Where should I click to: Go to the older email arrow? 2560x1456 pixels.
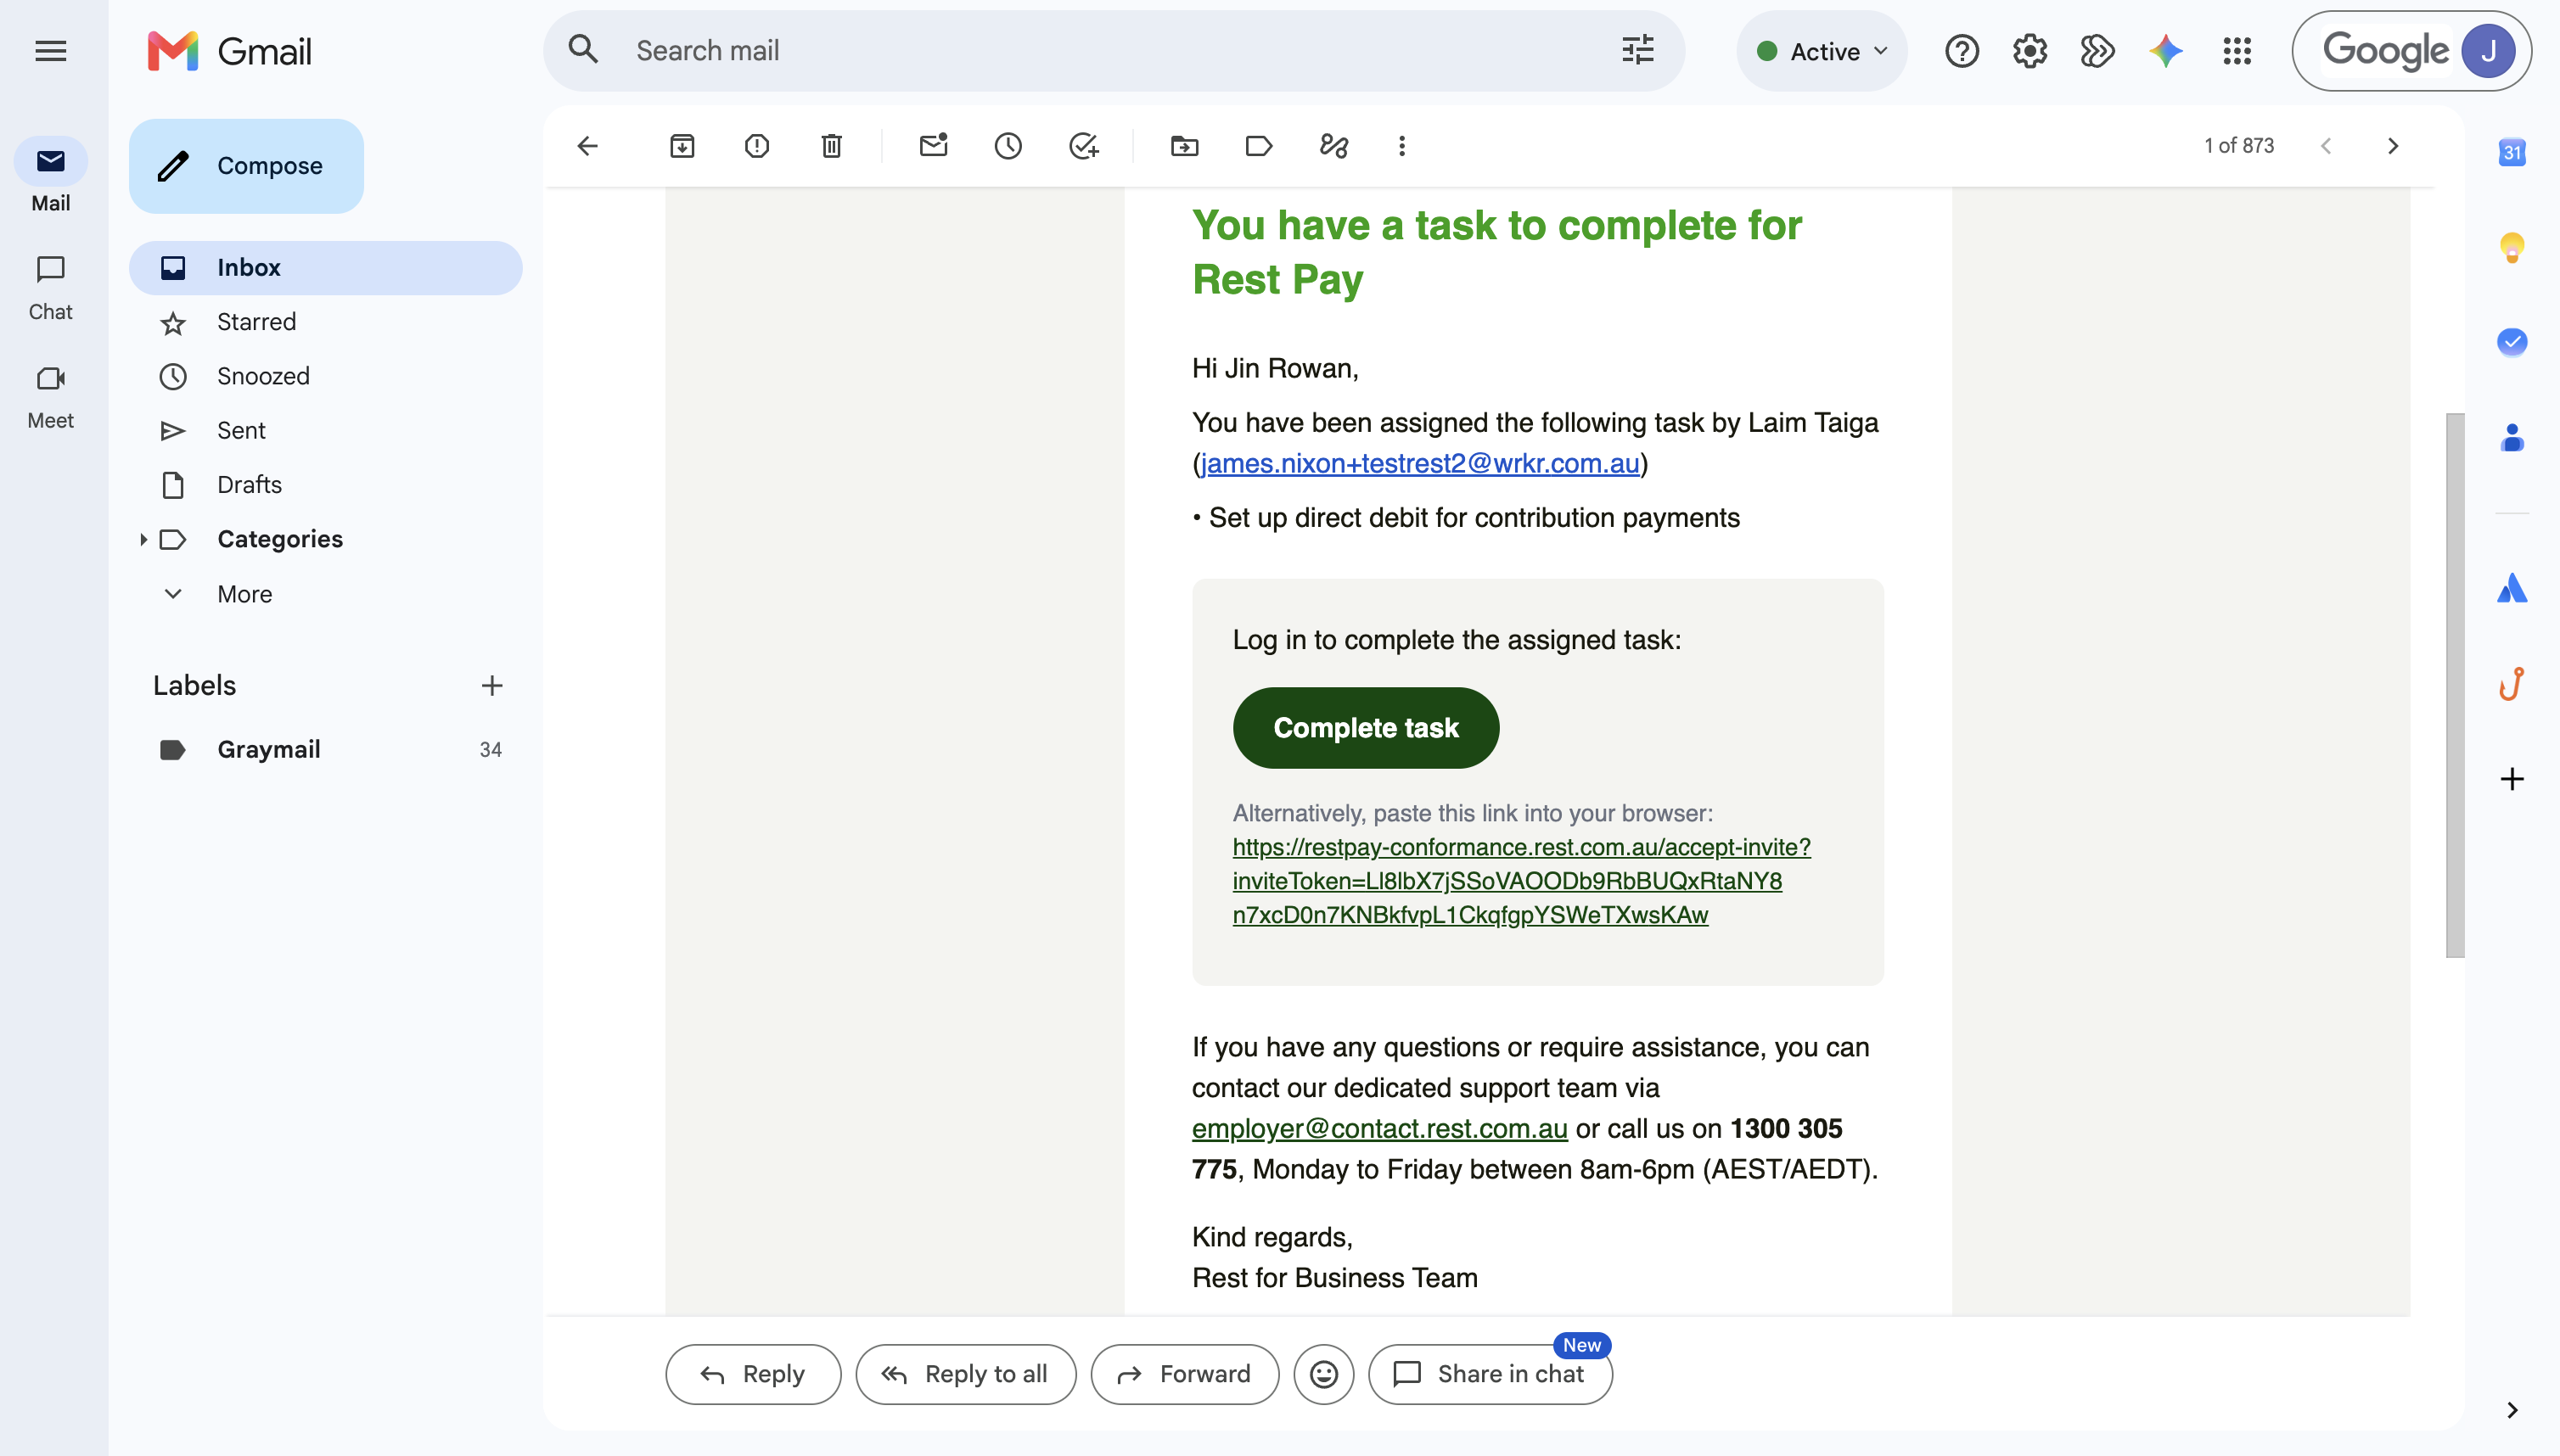[2392, 146]
